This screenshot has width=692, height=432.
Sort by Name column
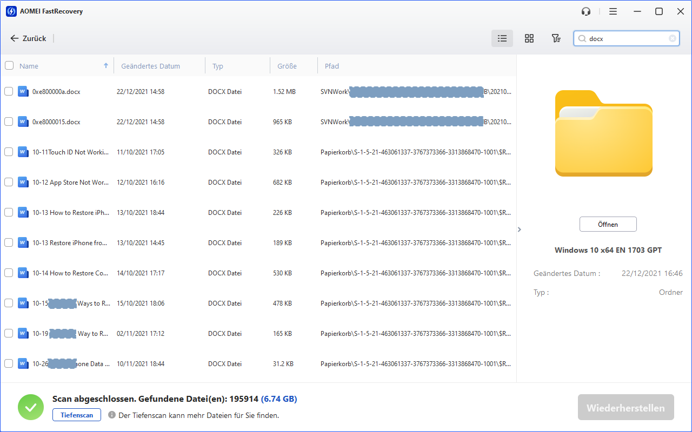click(29, 66)
